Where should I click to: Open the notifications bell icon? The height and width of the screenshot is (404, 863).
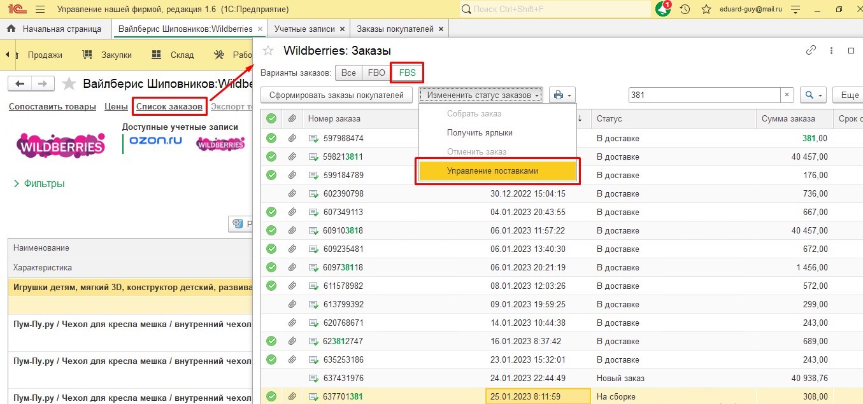click(662, 10)
